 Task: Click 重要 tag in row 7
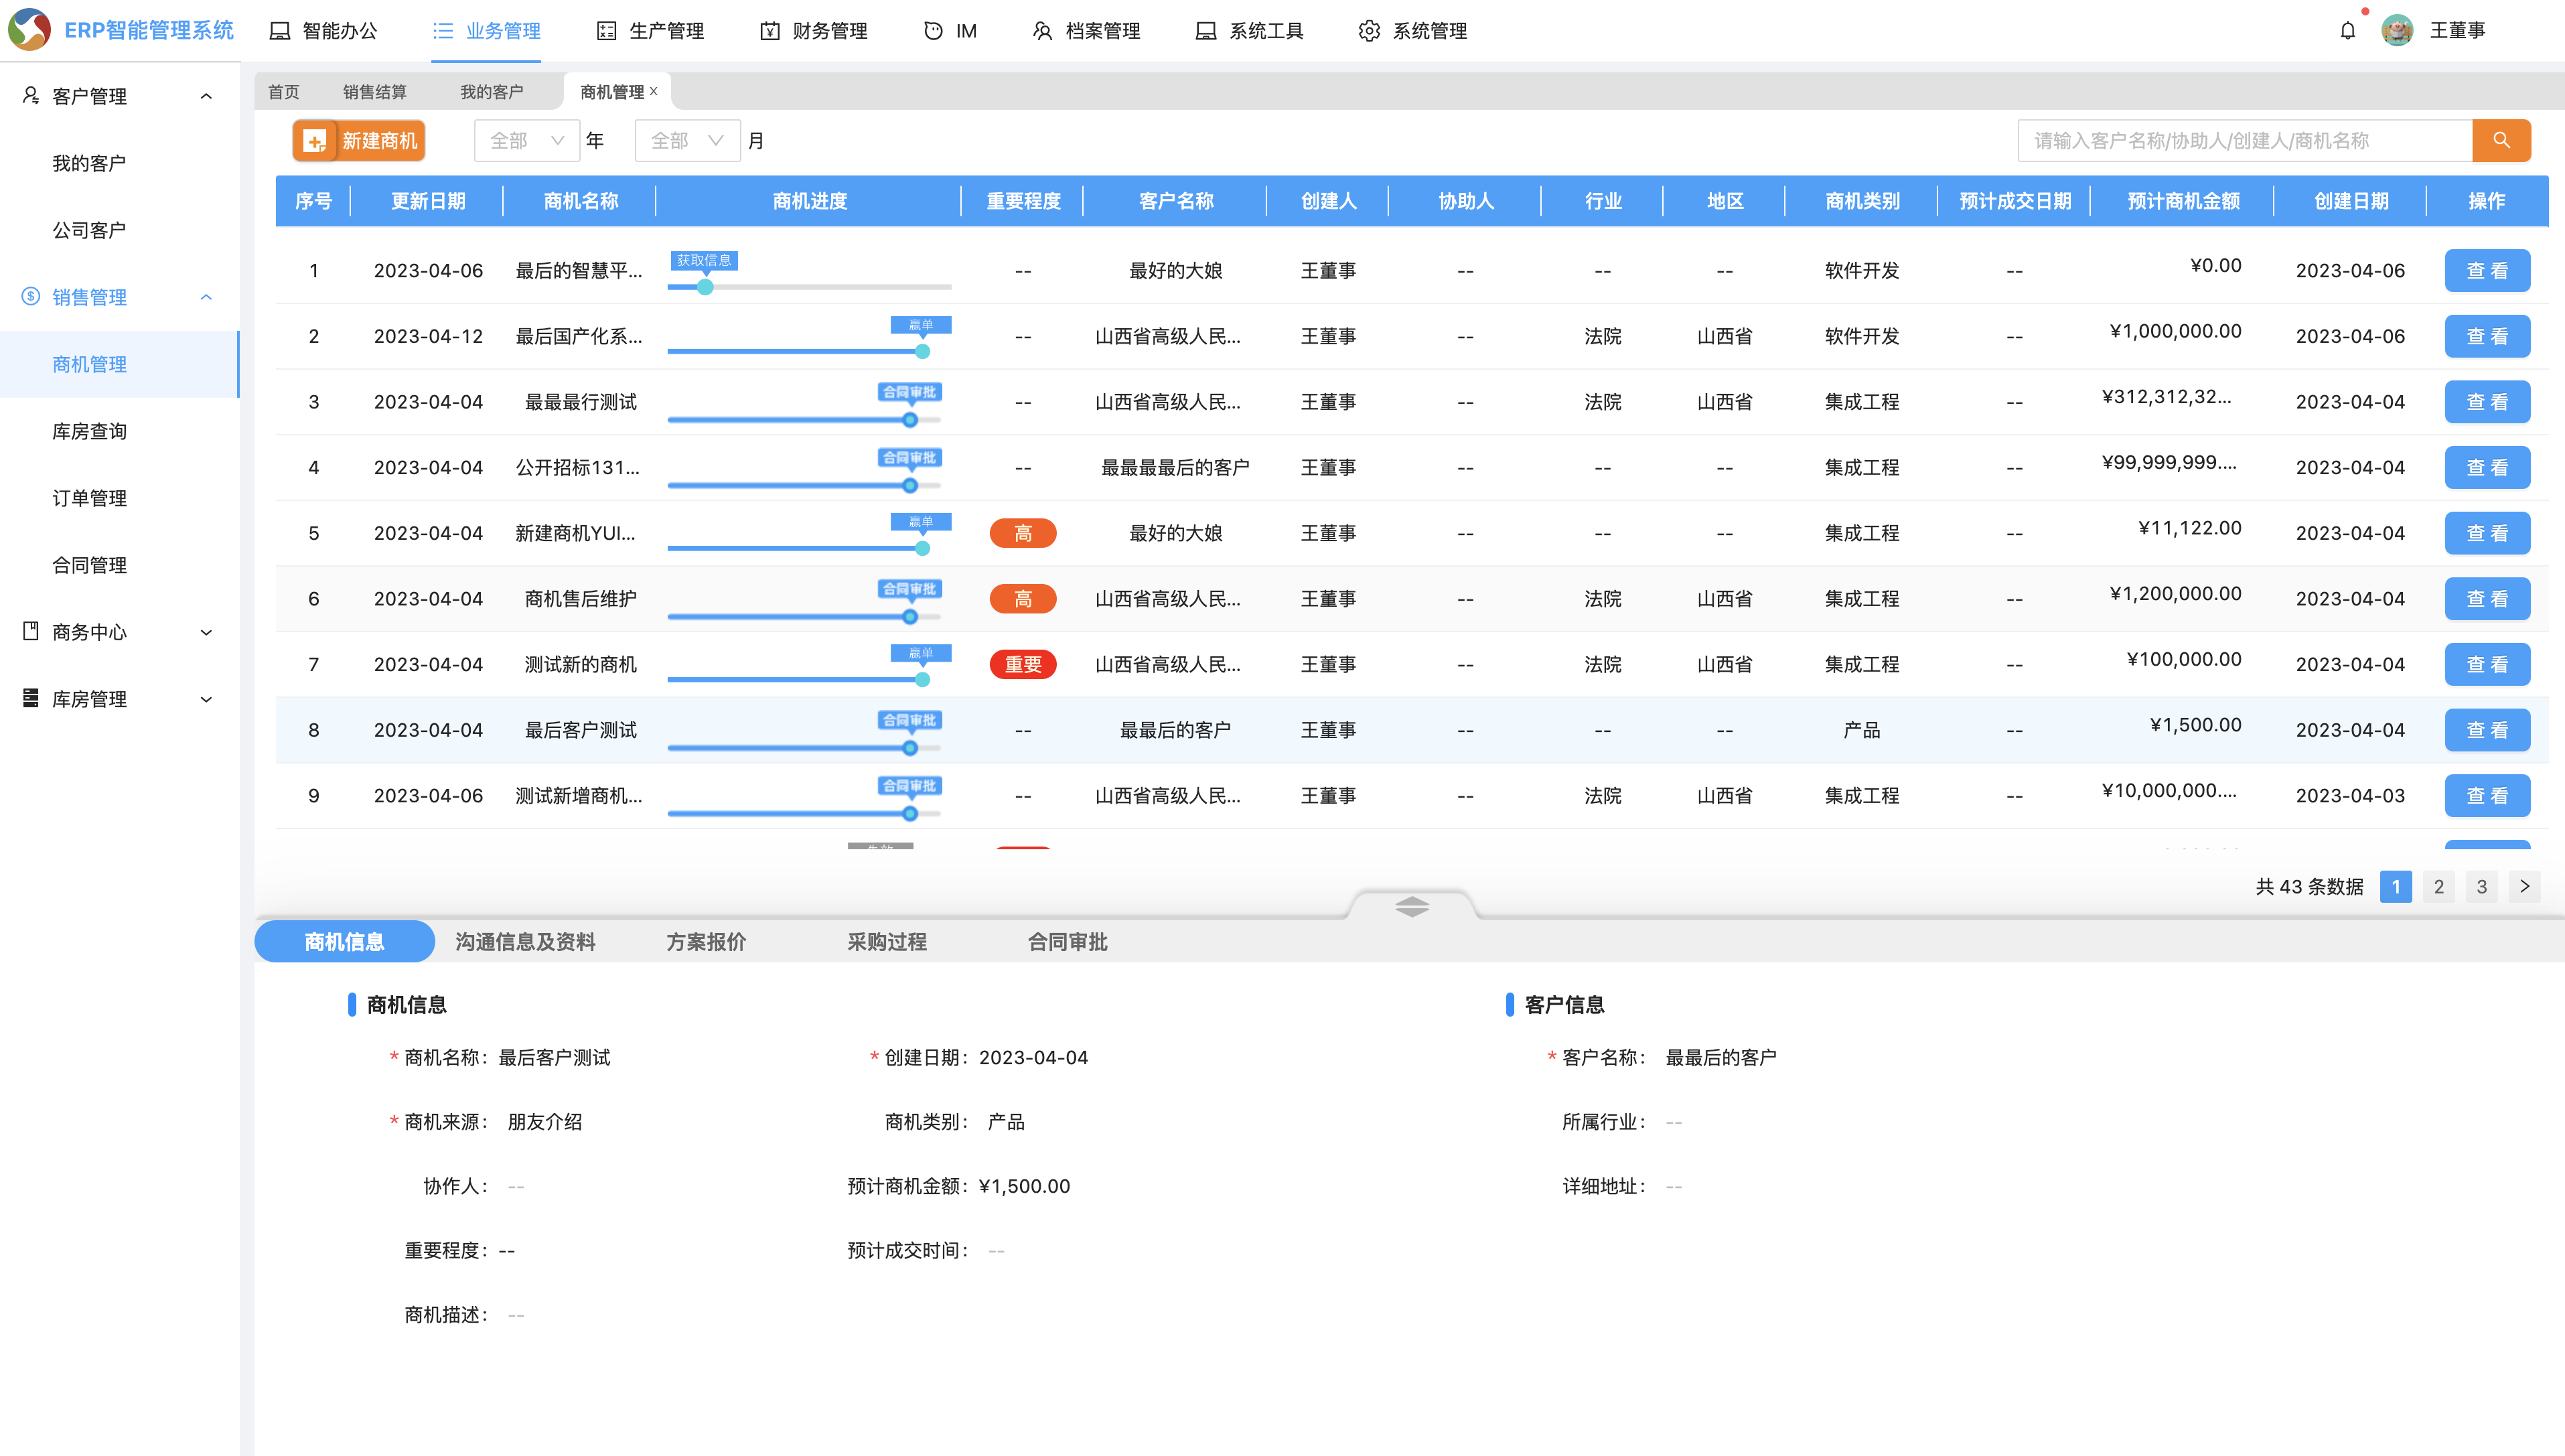pos(1023,665)
